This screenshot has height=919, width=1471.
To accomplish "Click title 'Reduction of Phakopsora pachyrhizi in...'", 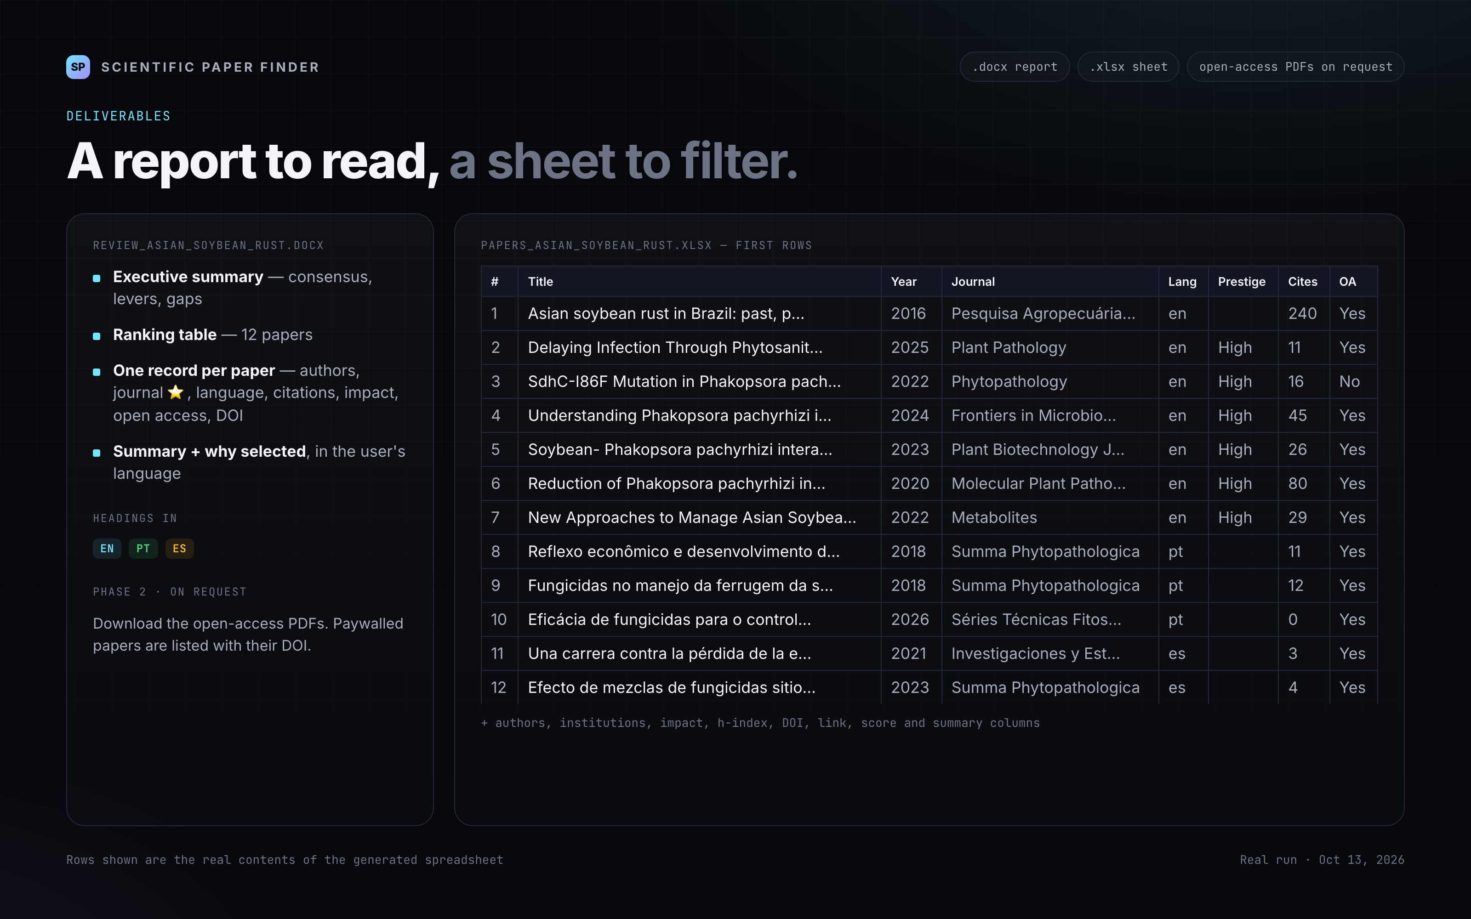I will pos(676,484).
